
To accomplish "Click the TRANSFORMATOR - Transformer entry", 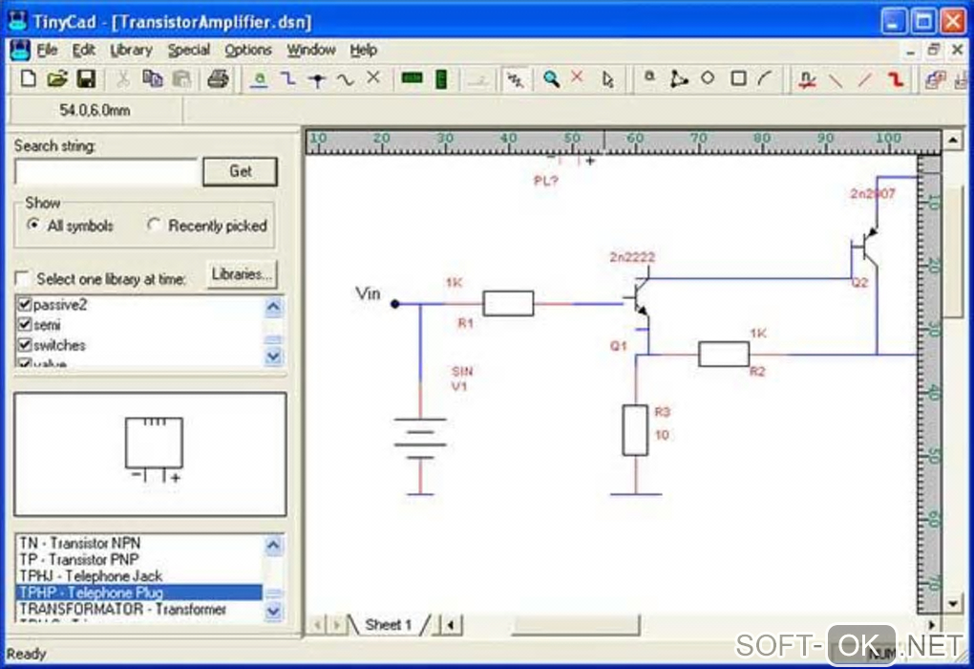I will pyautogui.click(x=138, y=610).
